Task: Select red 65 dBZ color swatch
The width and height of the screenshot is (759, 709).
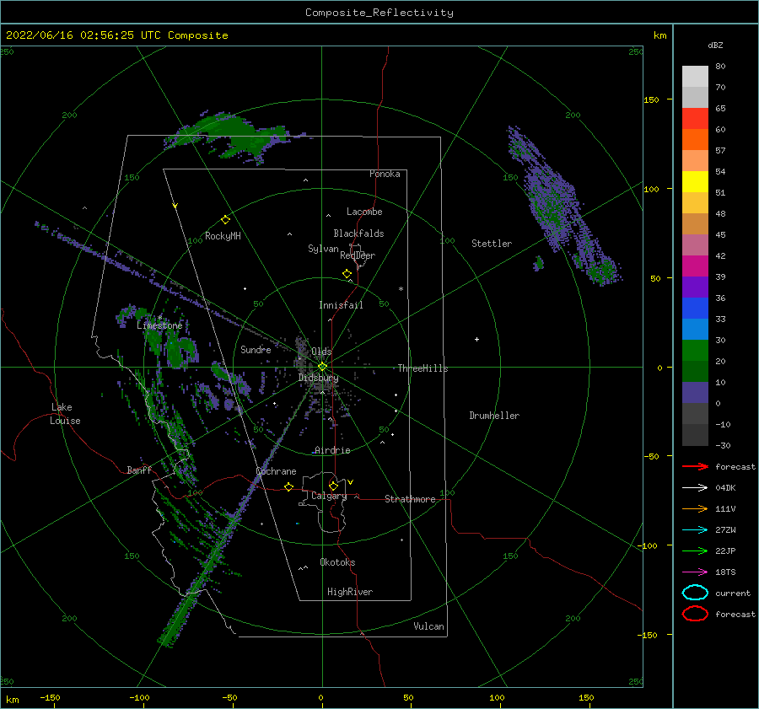Action: (695, 118)
